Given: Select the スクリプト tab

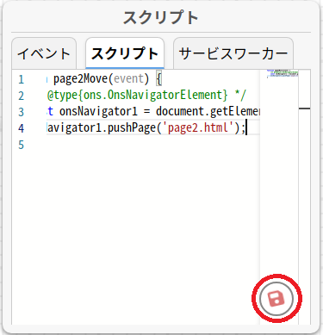Looking at the screenshot, I should click(x=125, y=53).
